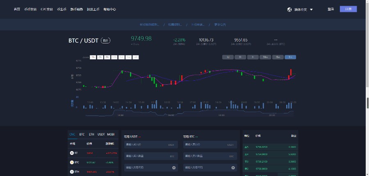Screen dimensions: 369x176
Task: Click the gear icon in buy form
Action: pos(174,168)
